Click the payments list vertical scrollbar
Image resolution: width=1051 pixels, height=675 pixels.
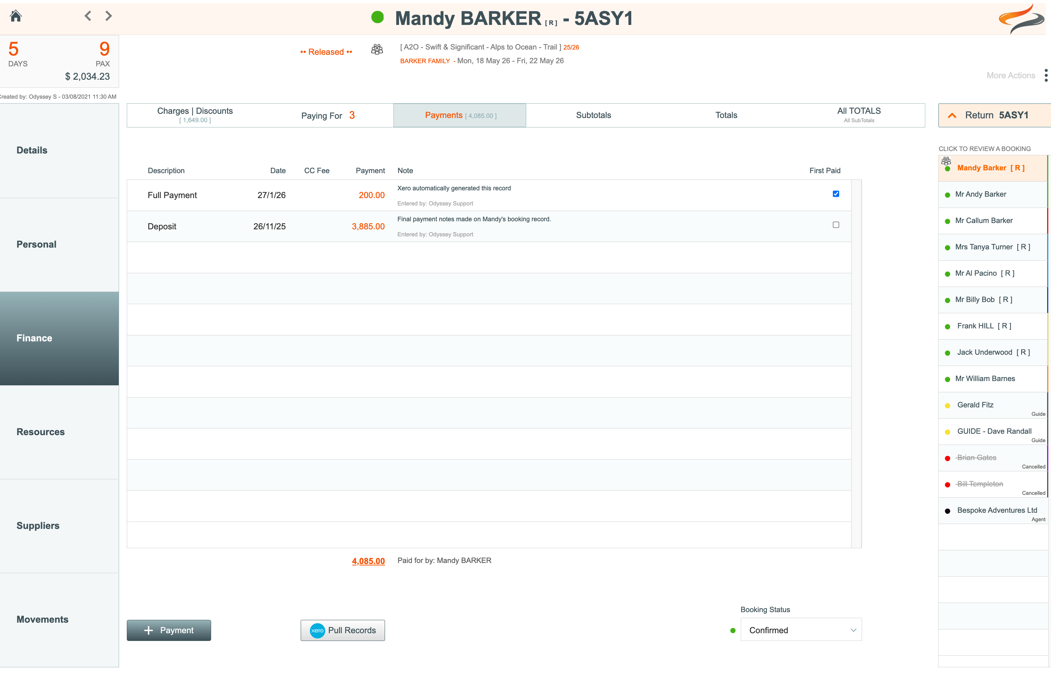(x=856, y=364)
